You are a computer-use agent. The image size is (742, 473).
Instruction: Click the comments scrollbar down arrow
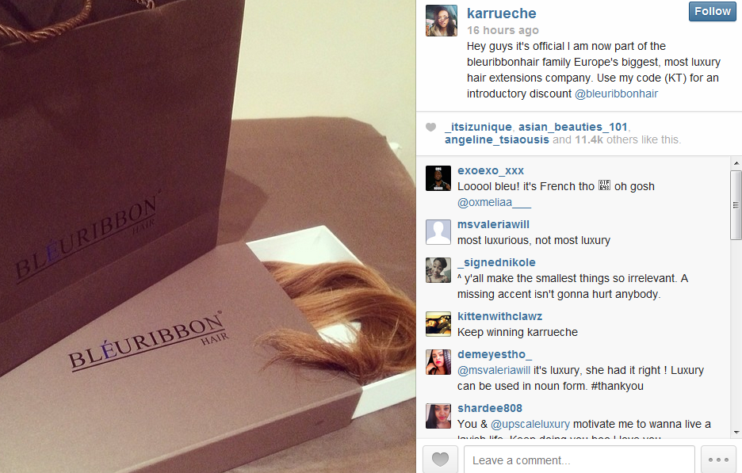tap(736, 433)
